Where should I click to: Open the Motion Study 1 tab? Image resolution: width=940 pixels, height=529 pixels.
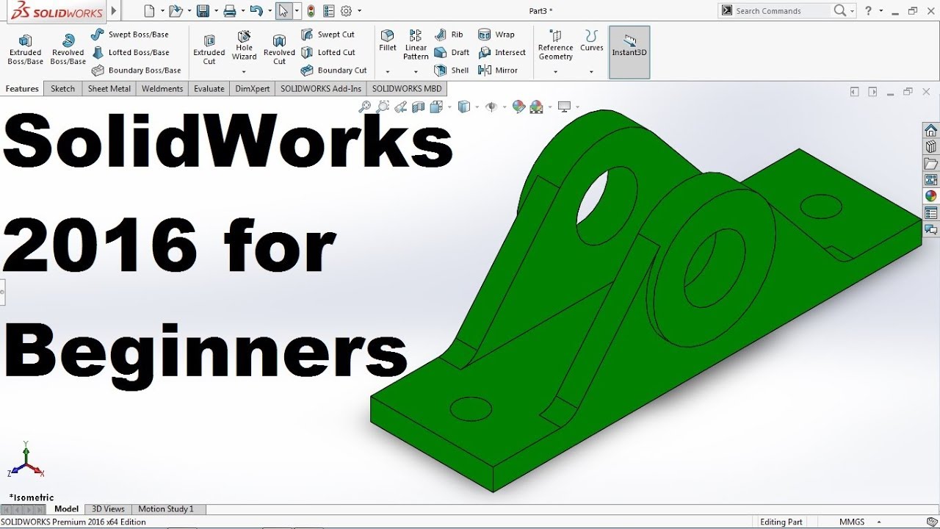[x=166, y=509]
